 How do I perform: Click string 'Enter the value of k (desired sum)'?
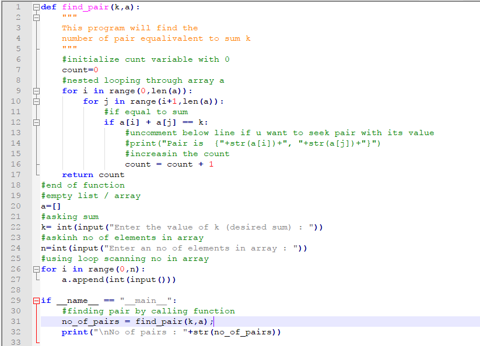point(211,227)
